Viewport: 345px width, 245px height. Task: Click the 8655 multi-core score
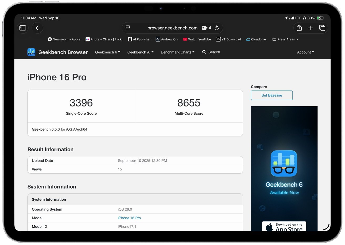189,103
